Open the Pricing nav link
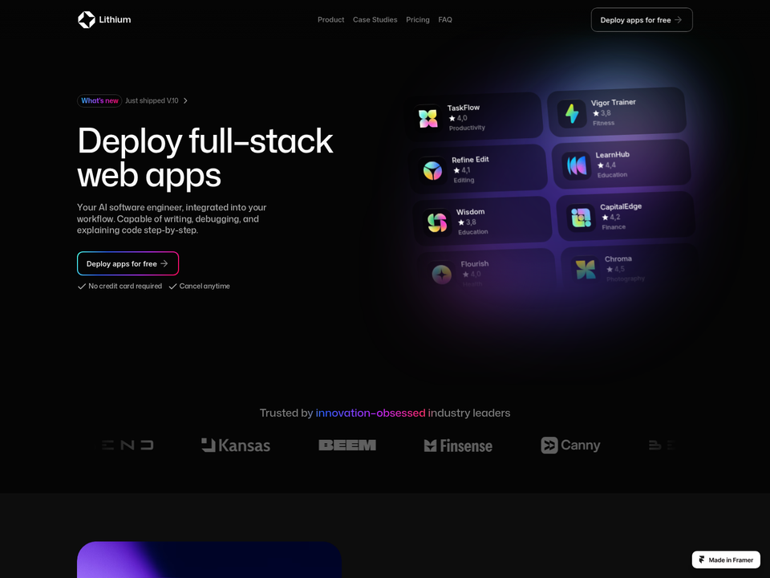770x578 pixels. click(417, 19)
